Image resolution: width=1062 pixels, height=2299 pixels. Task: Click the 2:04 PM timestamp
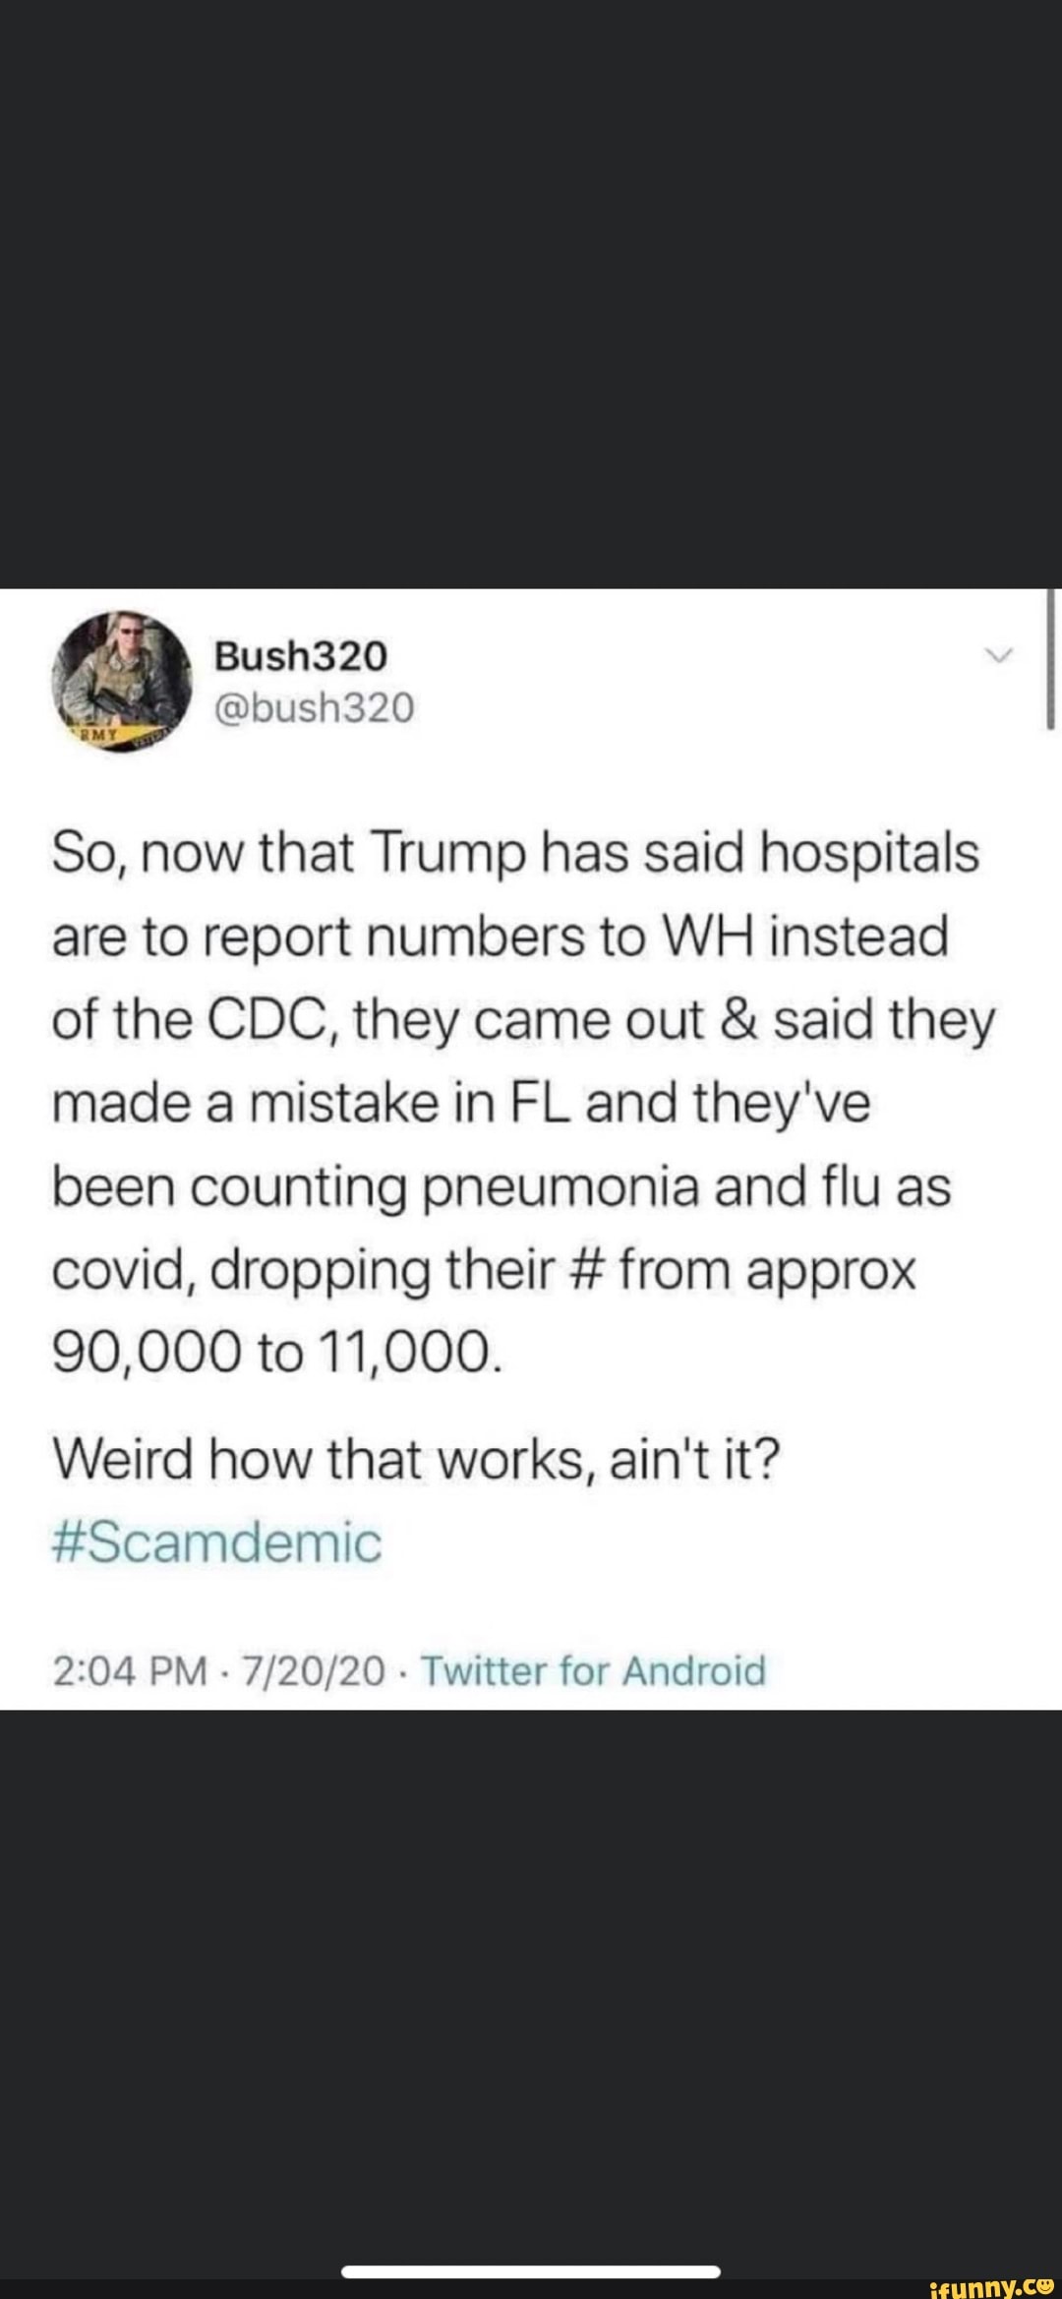130,1670
